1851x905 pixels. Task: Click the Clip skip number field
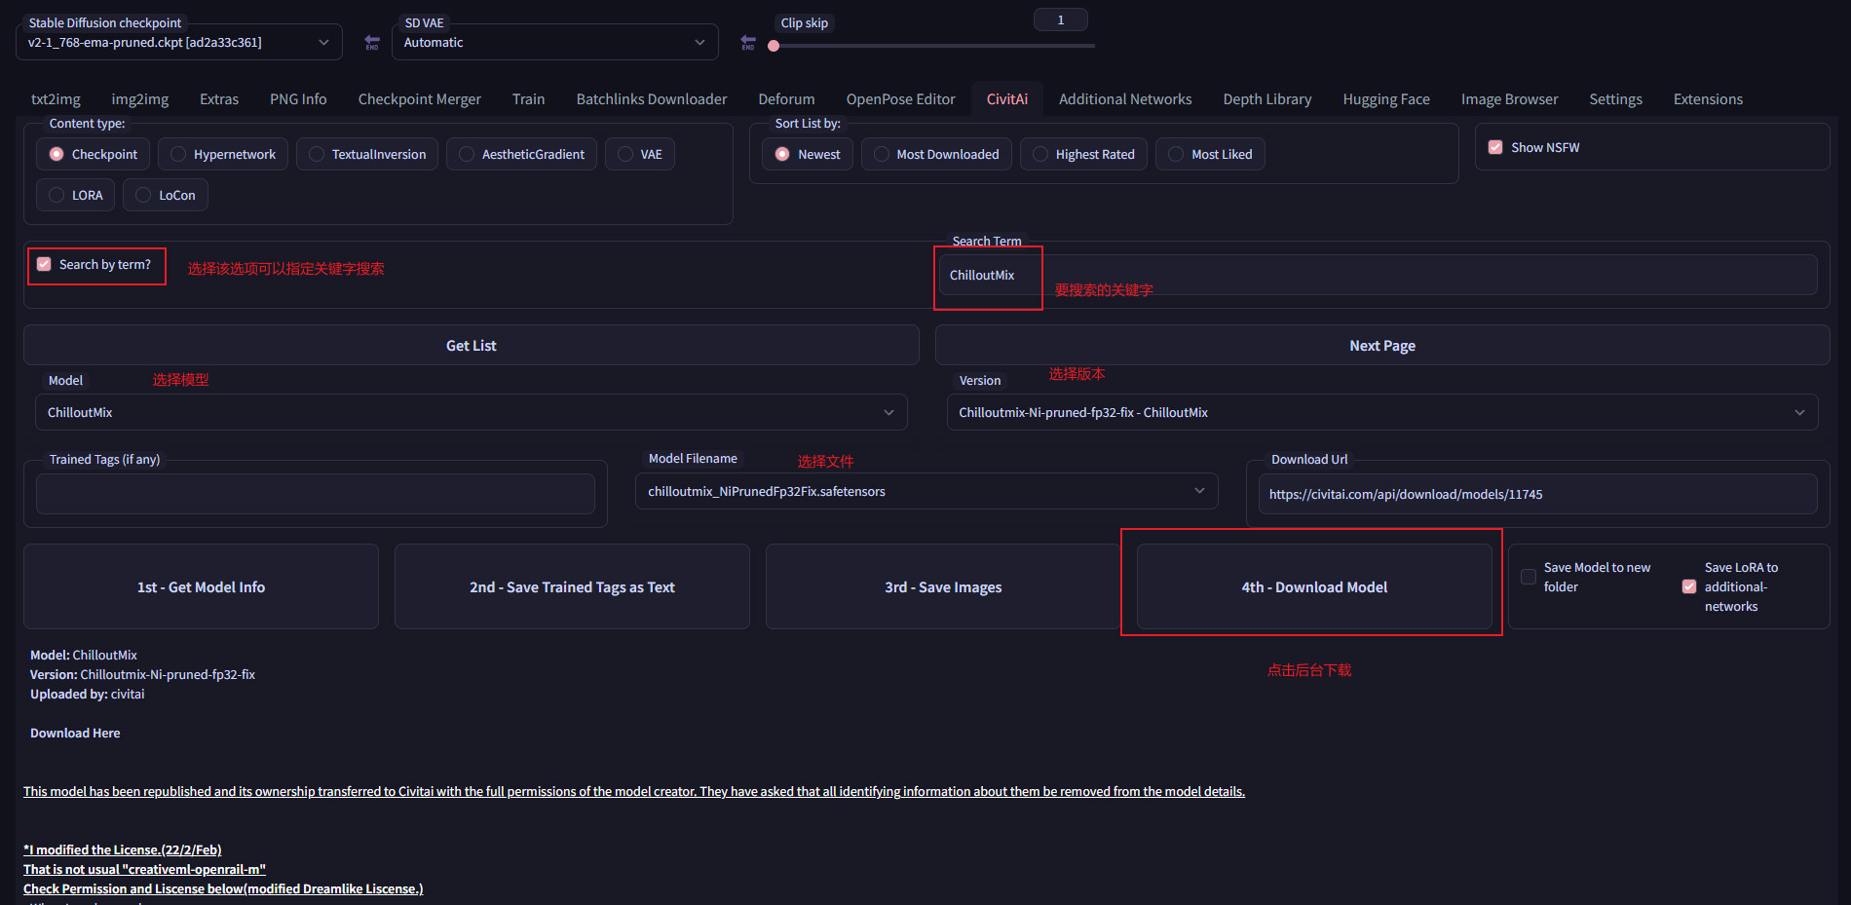pos(1061,19)
